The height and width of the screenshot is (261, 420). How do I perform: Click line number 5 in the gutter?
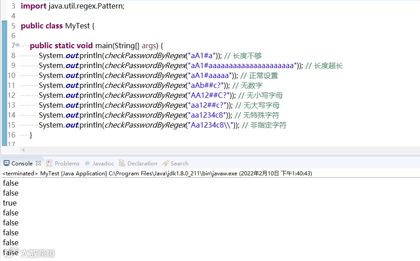(x=13, y=26)
